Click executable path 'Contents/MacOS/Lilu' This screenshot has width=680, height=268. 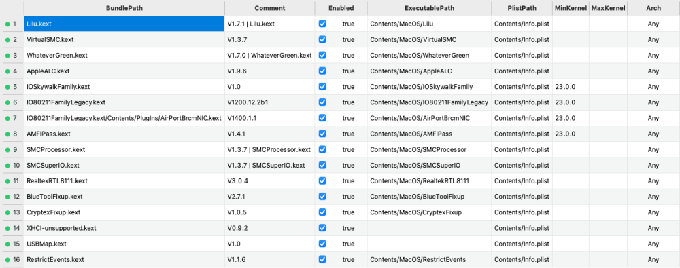click(402, 24)
